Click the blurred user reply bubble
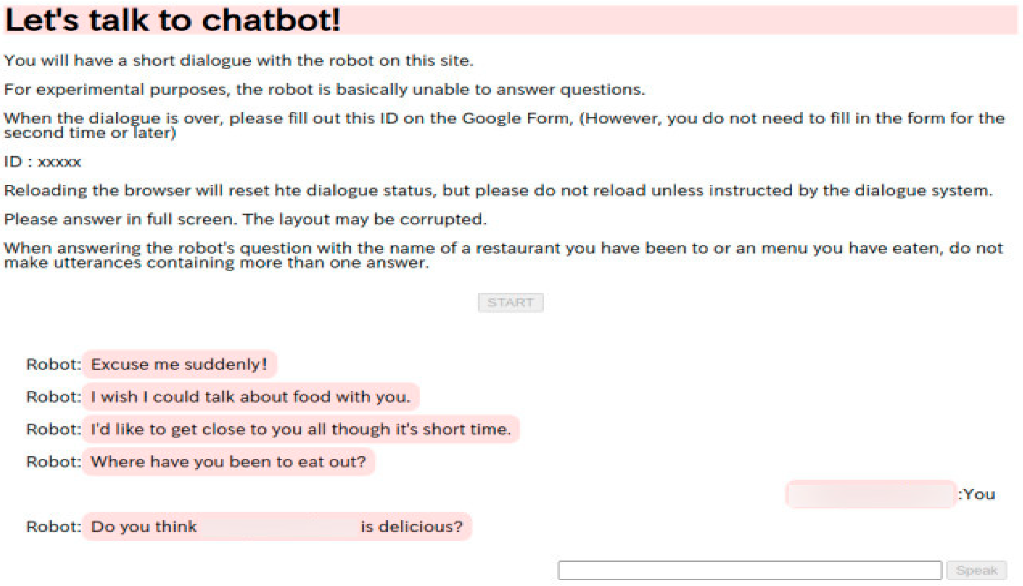 point(871,494)
